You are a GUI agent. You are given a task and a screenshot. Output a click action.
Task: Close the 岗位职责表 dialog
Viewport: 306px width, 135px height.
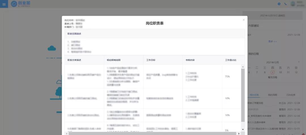(x=243, y=20)
